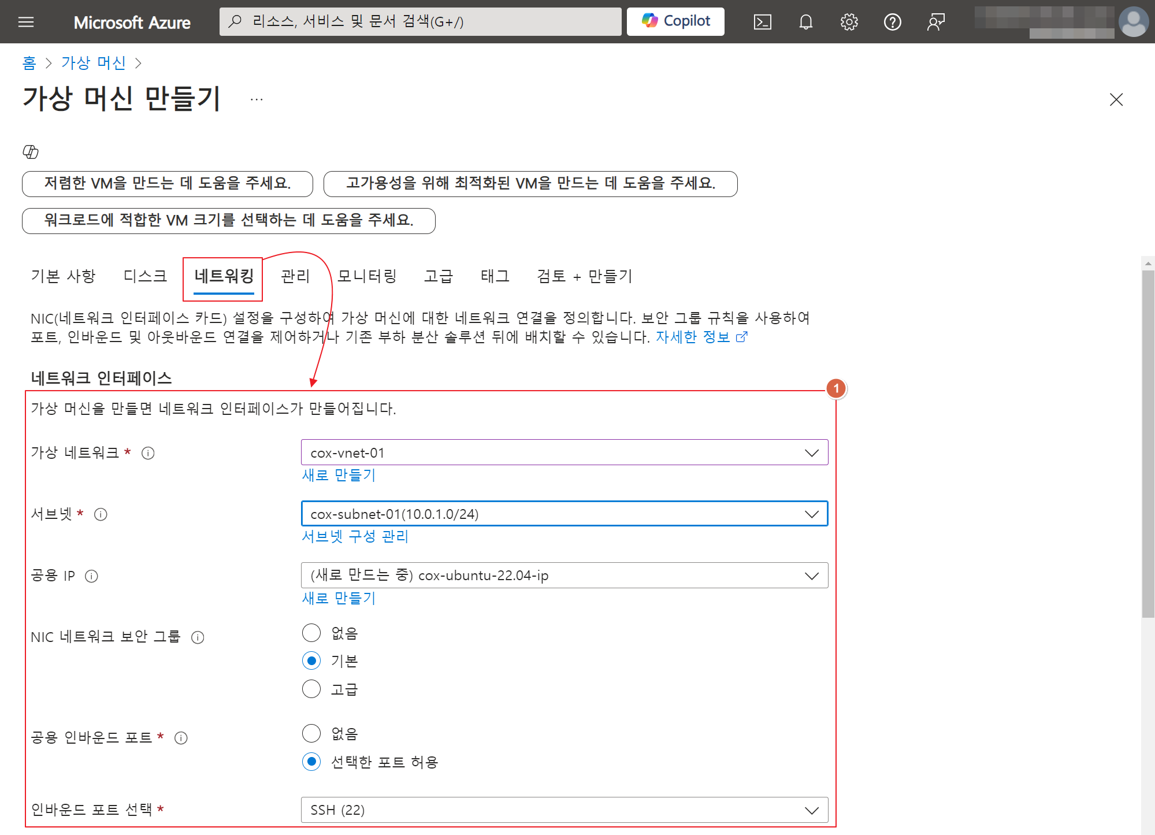
Task: Select 고급 for NIC 네트워크 보안 그룹
Action: (311, 689)
